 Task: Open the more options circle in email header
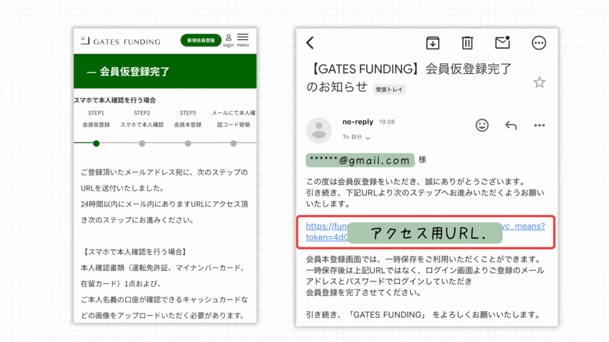click(x=539, y=43)
